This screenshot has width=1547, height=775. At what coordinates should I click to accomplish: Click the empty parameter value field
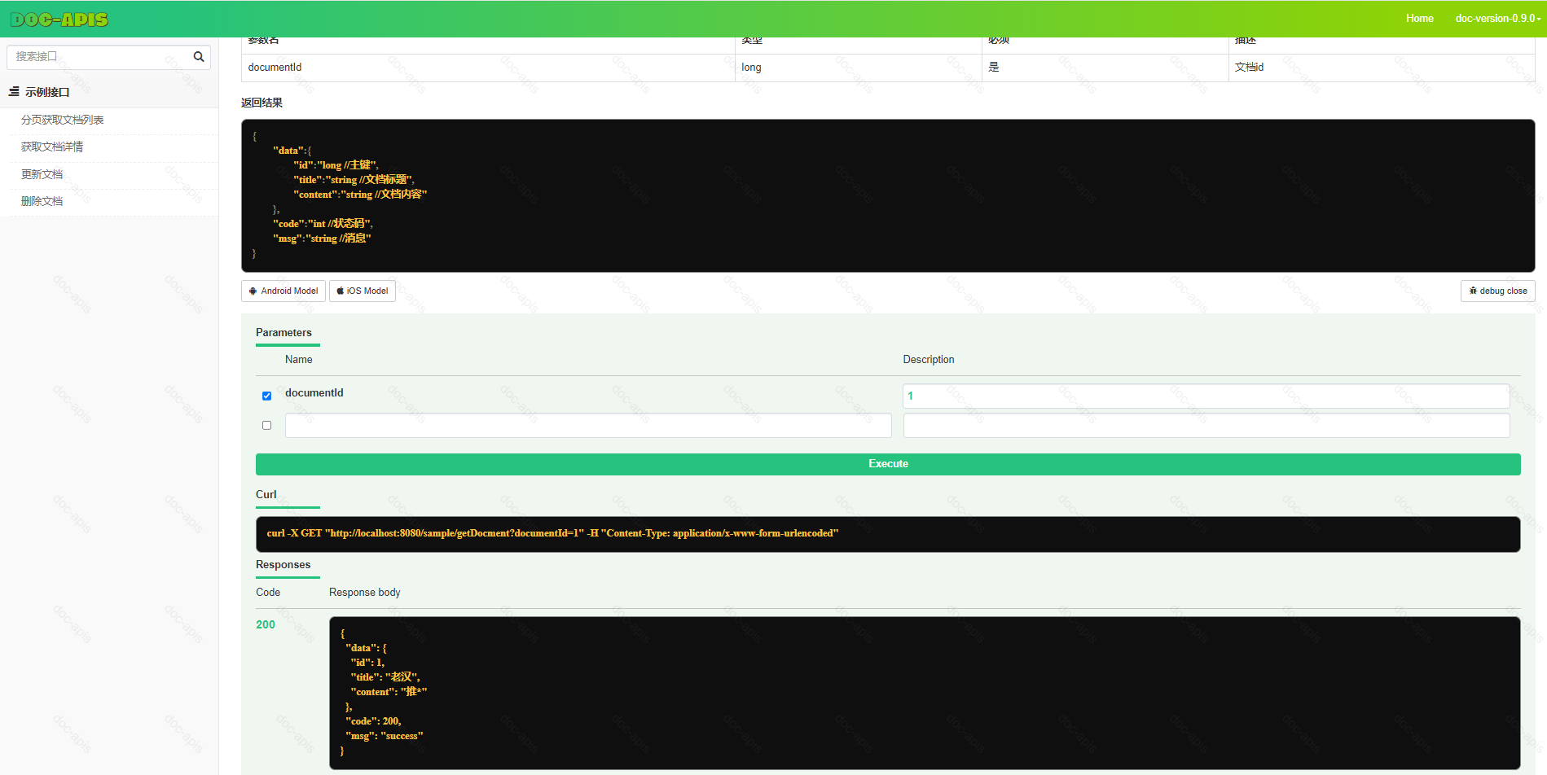pos(1206,426)
